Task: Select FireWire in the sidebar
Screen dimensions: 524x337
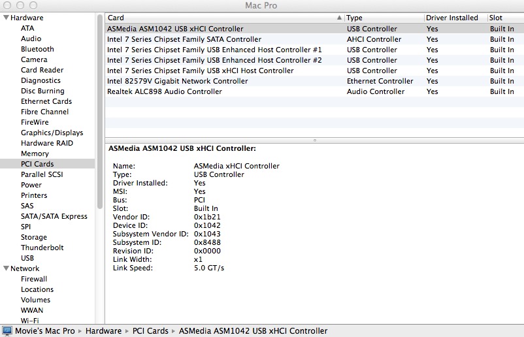Action: (35, 122)
